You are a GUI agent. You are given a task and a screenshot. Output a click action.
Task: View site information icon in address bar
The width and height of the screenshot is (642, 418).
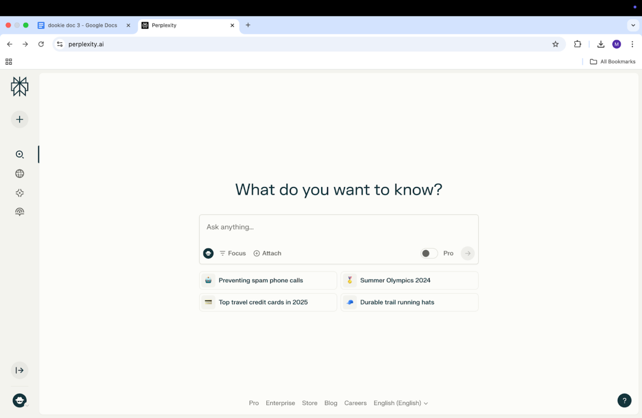point(60,44)
